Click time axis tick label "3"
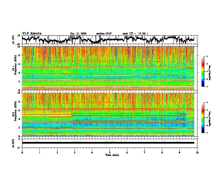 click(75, 153)
